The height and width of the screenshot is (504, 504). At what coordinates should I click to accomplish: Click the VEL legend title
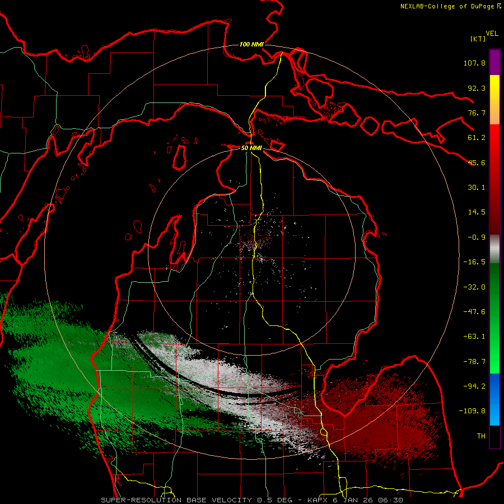coord(492,34)
